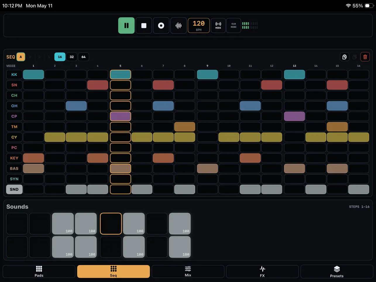This screenshot has width=376, height=282.
Task: Select the SN voice row
Action: [14, 85]
